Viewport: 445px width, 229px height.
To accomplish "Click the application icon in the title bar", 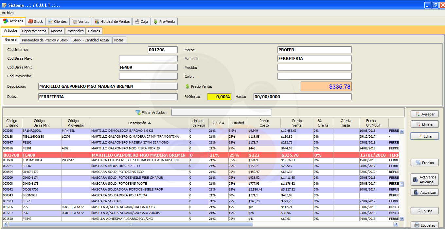I will [x=4, y=5].
